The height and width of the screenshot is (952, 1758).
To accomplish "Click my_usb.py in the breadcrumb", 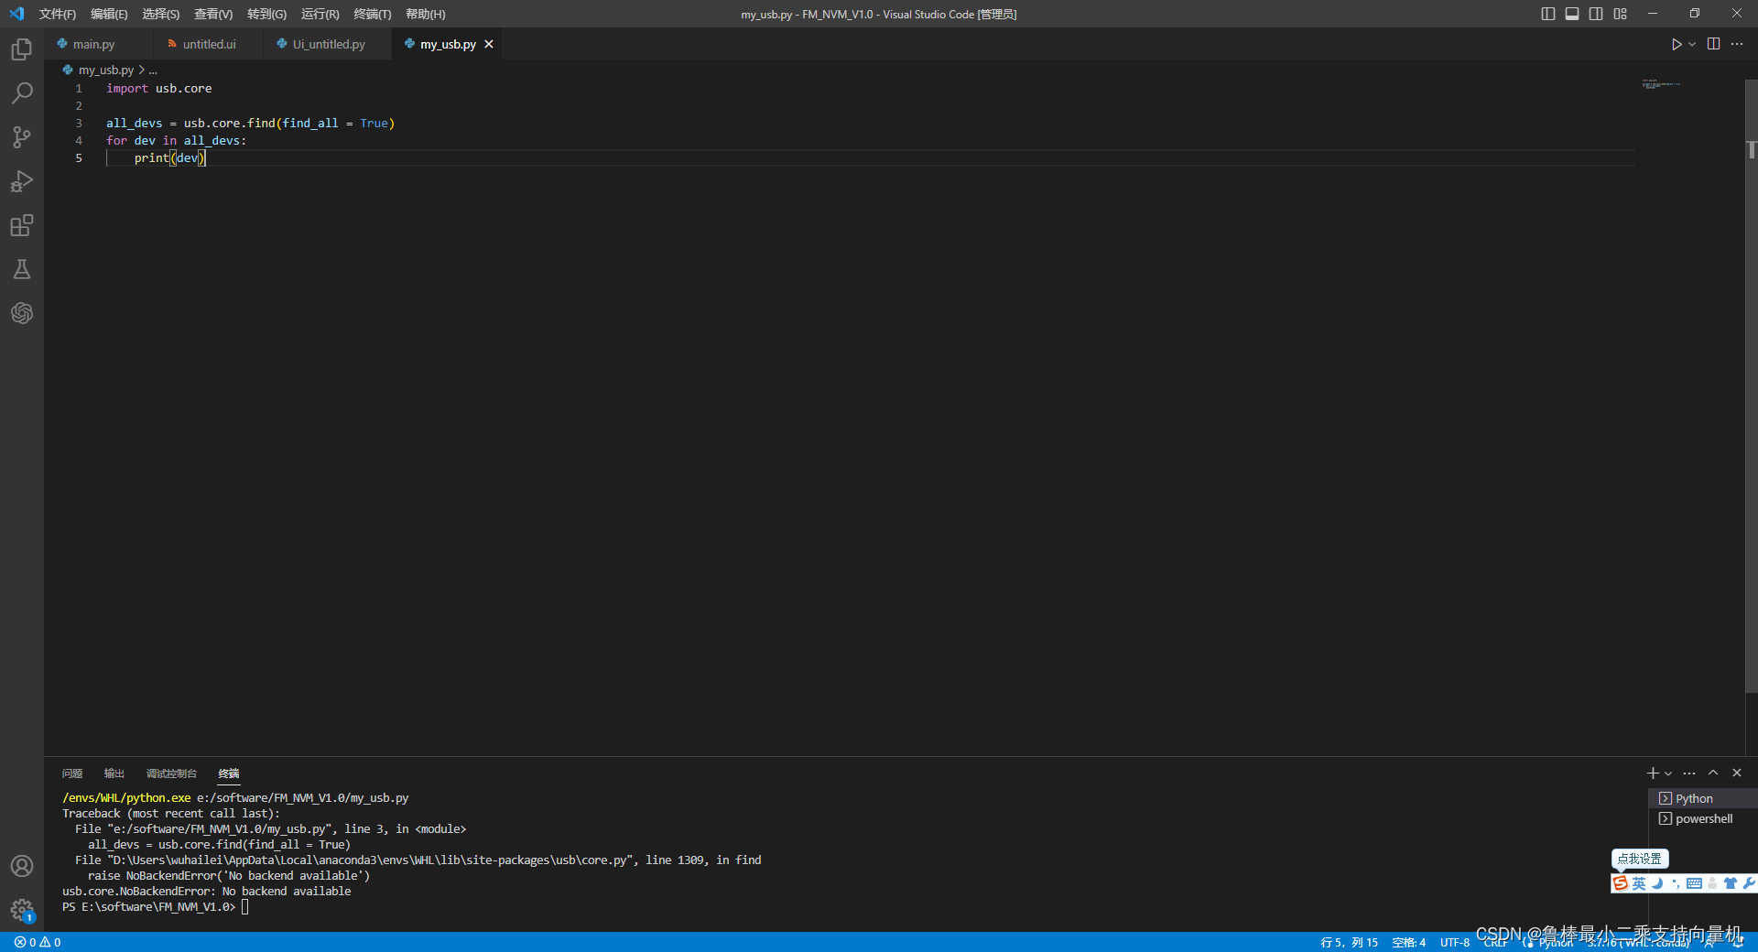I will 105,70.
